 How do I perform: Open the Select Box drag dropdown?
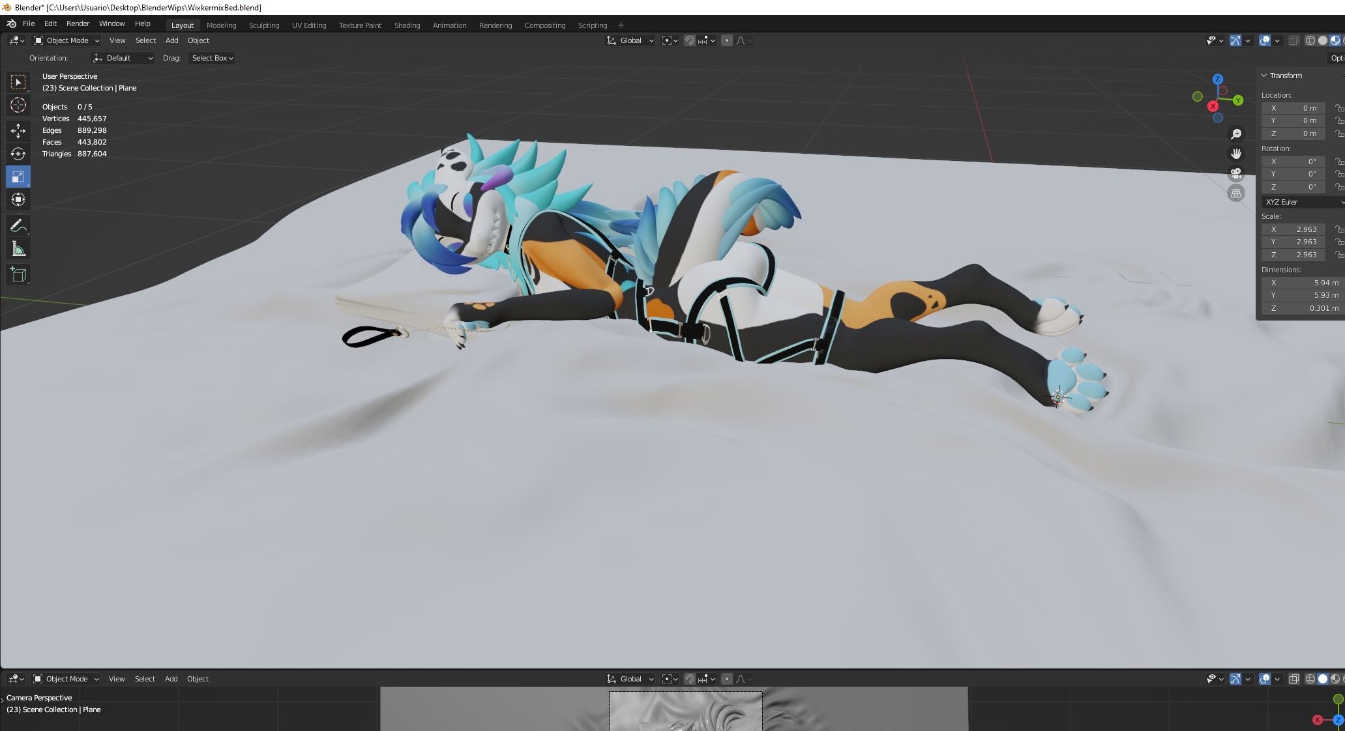coord(212,58)
